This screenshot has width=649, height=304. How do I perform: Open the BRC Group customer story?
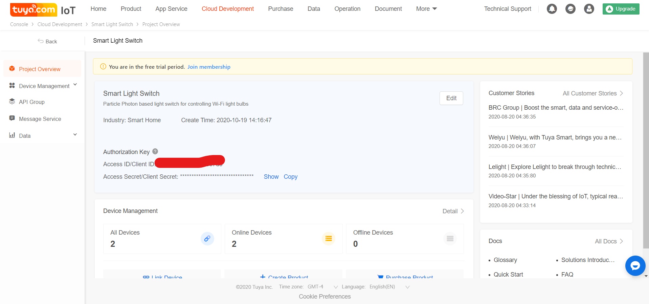556,108
